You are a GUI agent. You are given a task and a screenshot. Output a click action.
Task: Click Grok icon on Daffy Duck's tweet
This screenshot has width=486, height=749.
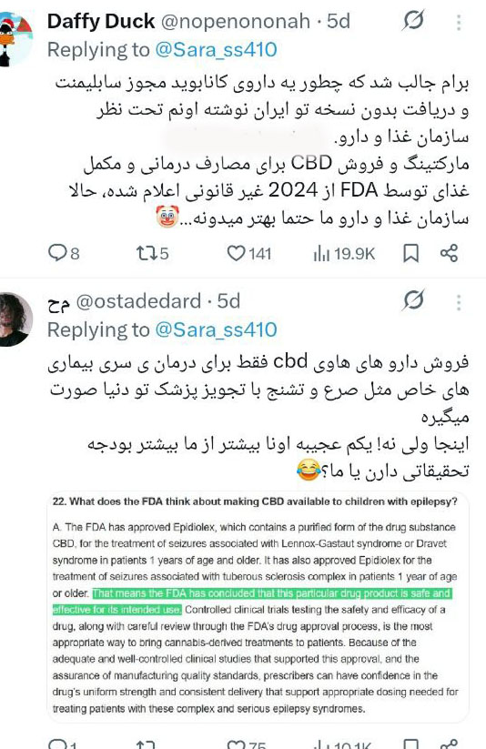coord(413,21)
